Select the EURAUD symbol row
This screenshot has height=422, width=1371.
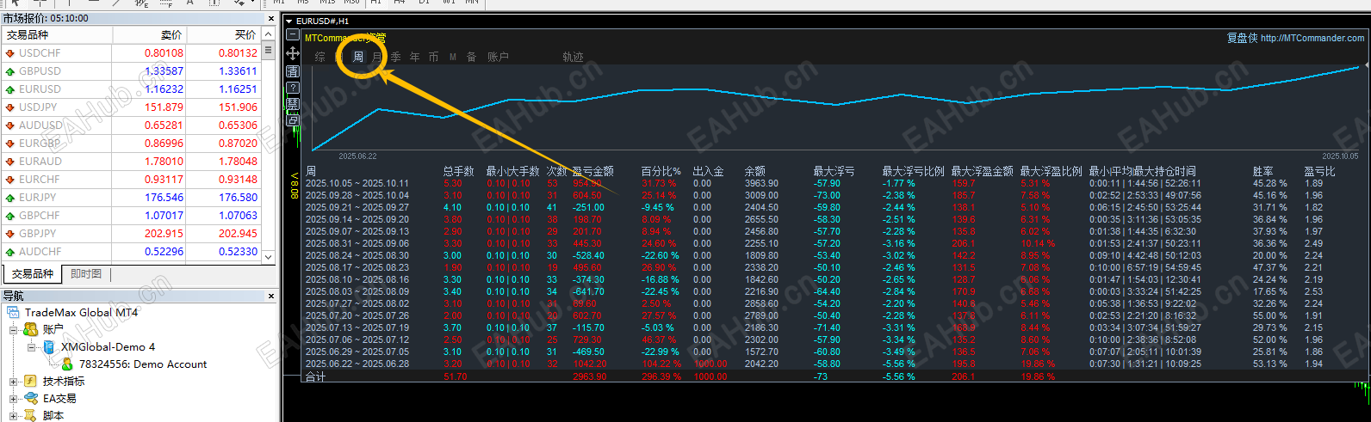[x=131, y=162]
